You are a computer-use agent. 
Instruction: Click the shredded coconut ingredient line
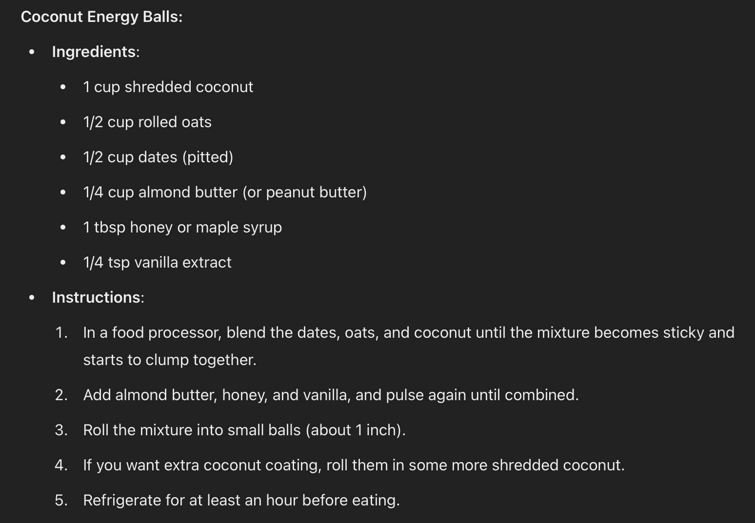[168, 87]
